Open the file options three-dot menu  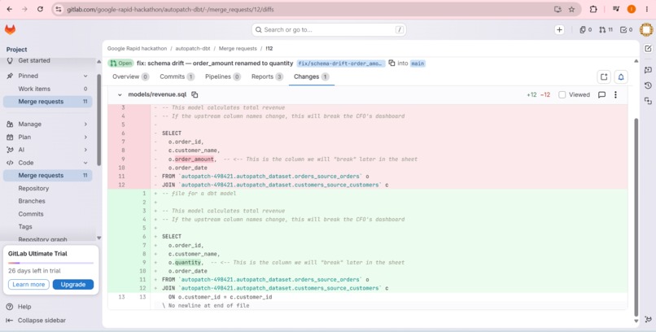[x=615, y=95]
